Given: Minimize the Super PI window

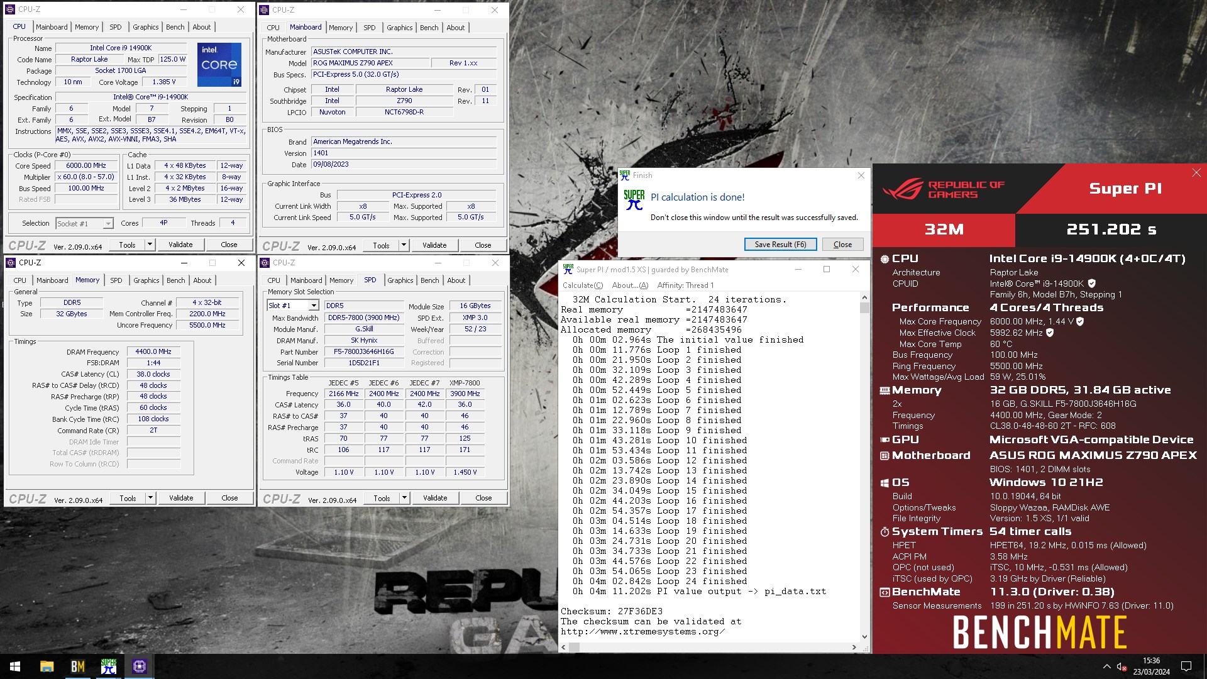Looking at the screenshot, I should click(798, 269).
